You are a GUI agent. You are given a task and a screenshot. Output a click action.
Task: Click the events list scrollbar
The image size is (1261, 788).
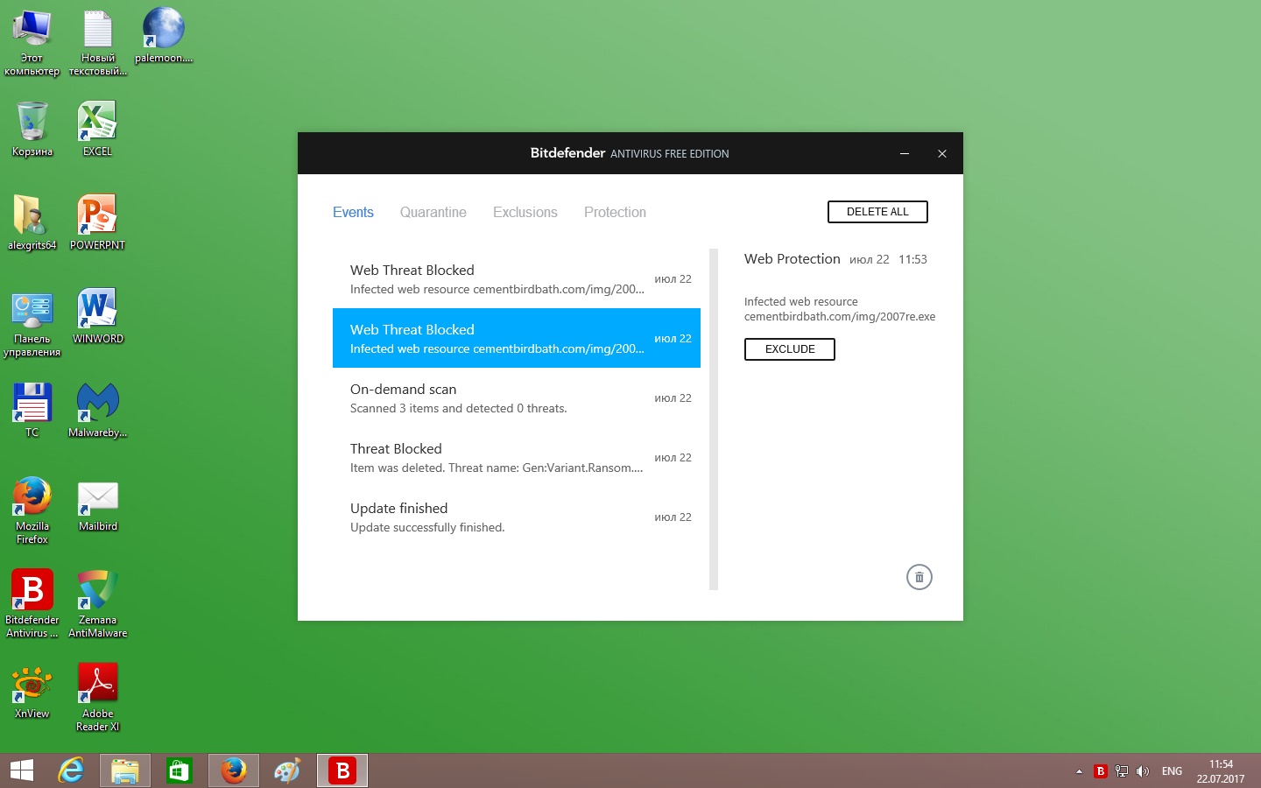714,419
